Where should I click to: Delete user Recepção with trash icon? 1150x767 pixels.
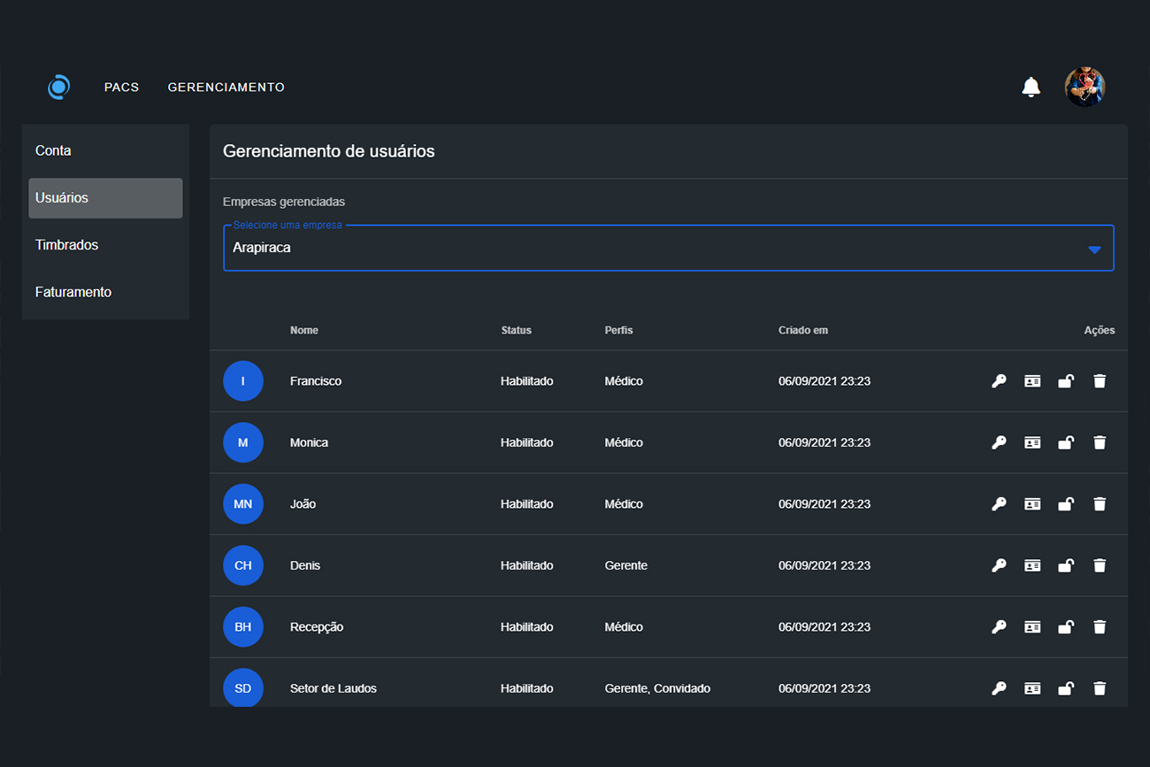click(x=1100, y=627)
